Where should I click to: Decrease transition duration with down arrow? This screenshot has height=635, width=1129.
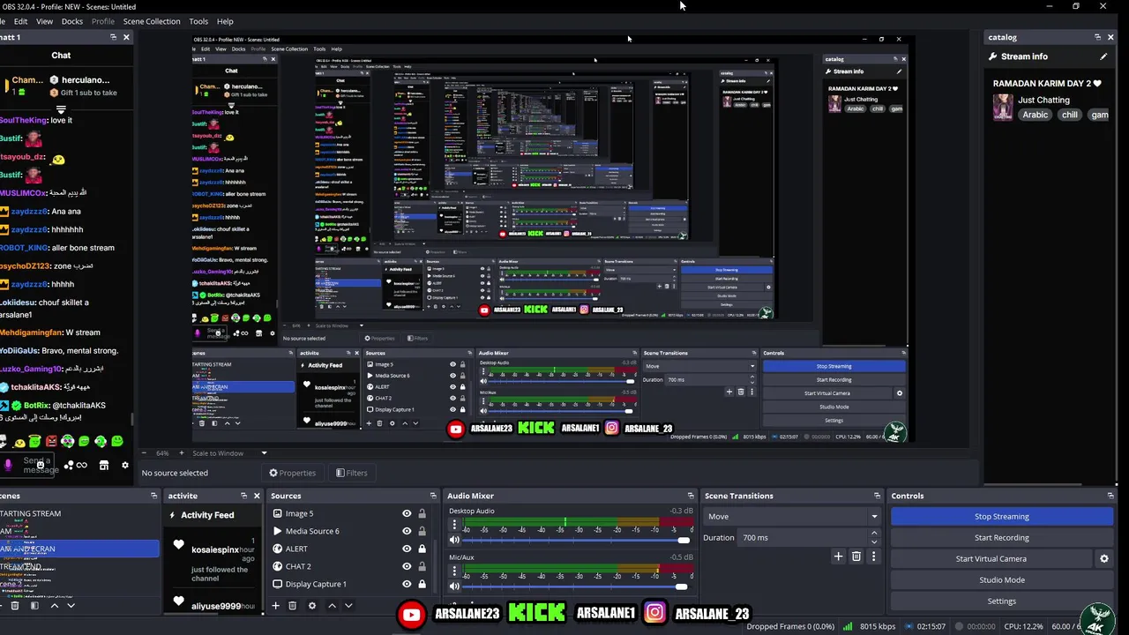pos(874,542)
